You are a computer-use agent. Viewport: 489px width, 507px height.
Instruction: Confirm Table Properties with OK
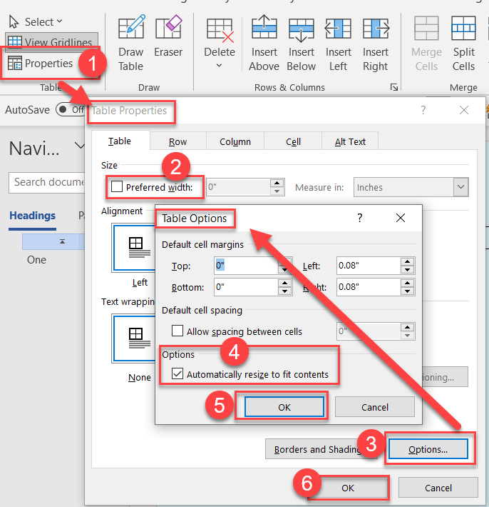pos(348,488)
